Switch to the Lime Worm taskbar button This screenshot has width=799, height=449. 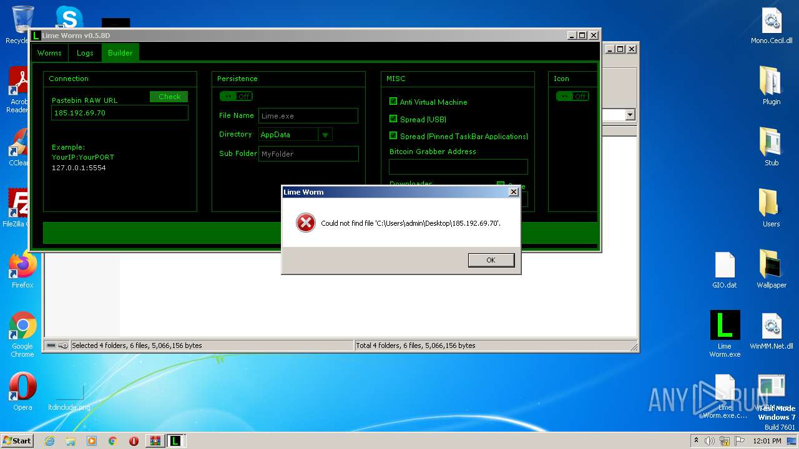pyautogui.click(x=176, y=441)
